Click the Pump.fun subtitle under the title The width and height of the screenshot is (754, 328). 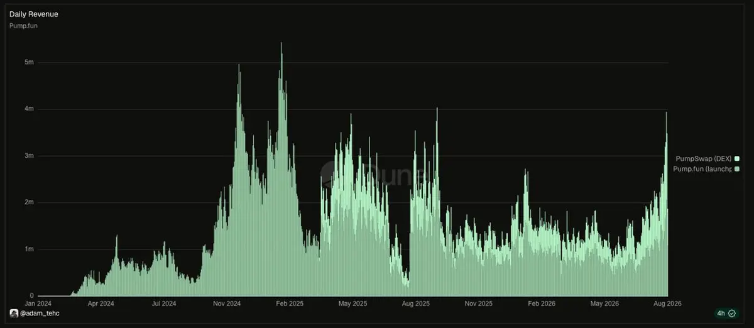click(x=23, y=26)
